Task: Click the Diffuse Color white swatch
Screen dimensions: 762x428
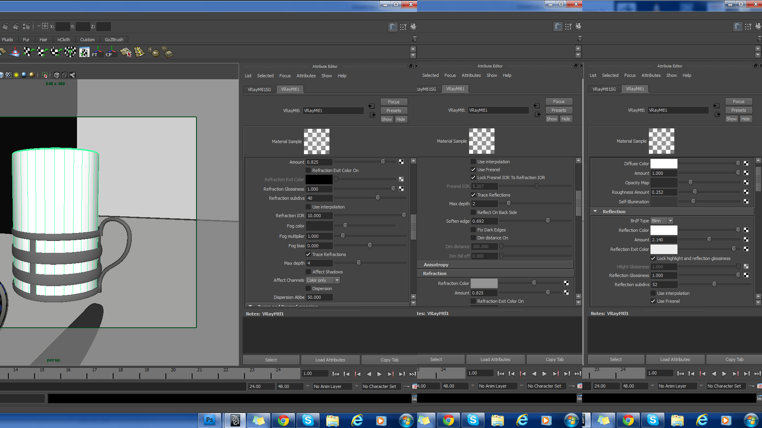Action: pos(664,164)
